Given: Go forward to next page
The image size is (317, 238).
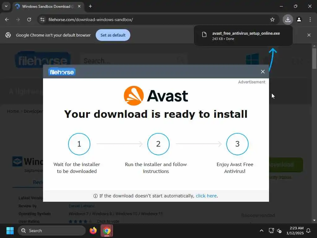Looking at the screenshot, I should (18, 20).
